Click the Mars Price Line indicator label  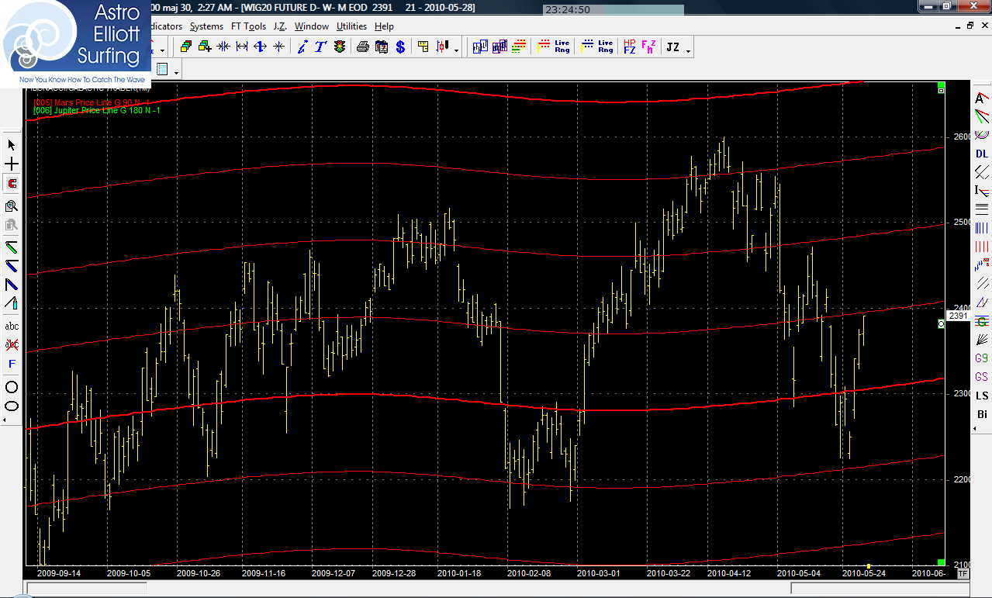coord(91,102)
